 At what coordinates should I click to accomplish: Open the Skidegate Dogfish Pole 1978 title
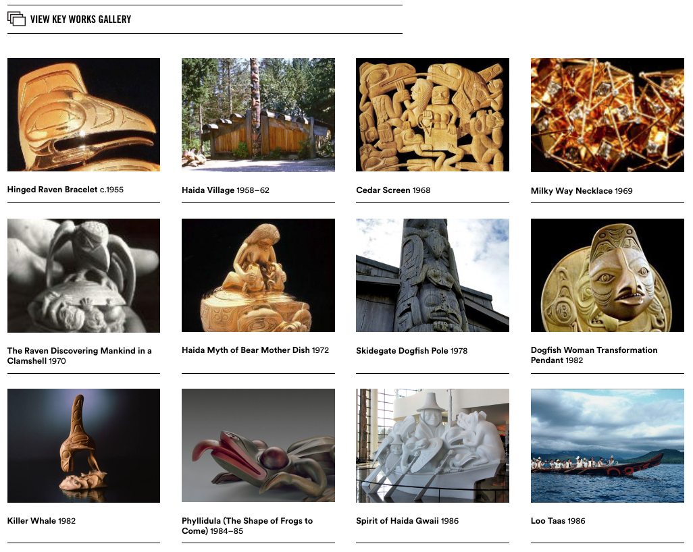(411, 351)
